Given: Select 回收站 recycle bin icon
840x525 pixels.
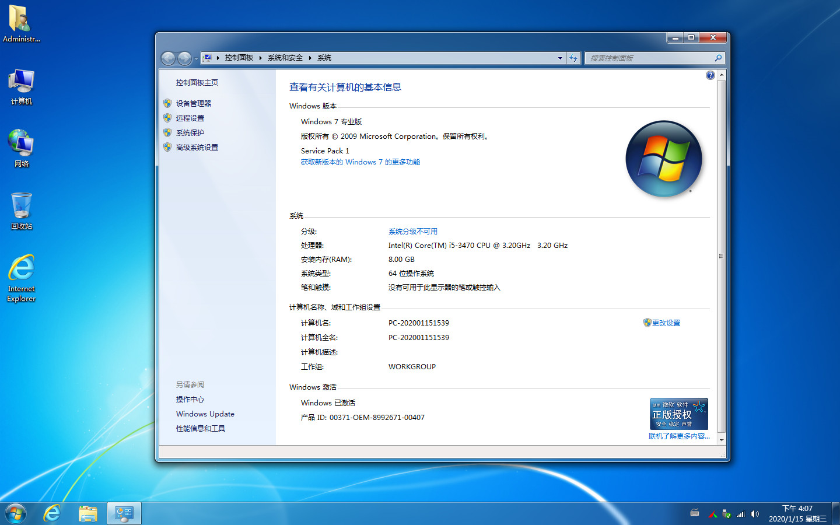Looking at the screenshot, I should click(x=22, y=211).
